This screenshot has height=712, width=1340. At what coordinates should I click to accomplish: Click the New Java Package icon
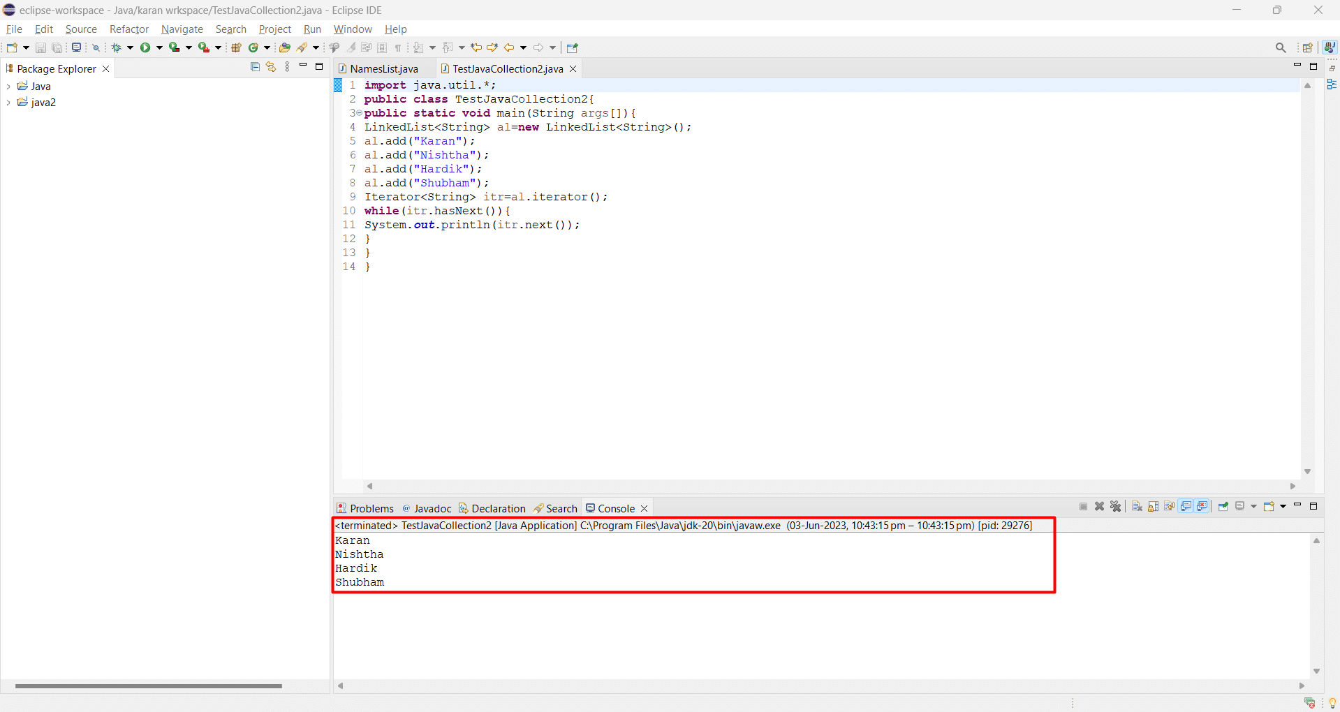coord(236,47)
